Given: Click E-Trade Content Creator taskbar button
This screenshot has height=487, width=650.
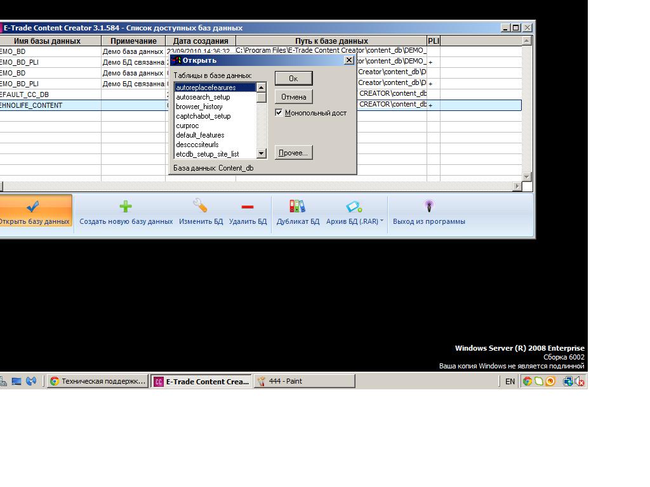Looking at the screenshot, I should click(201, 381).
